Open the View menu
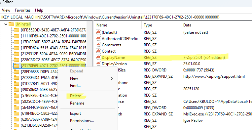 6,10
